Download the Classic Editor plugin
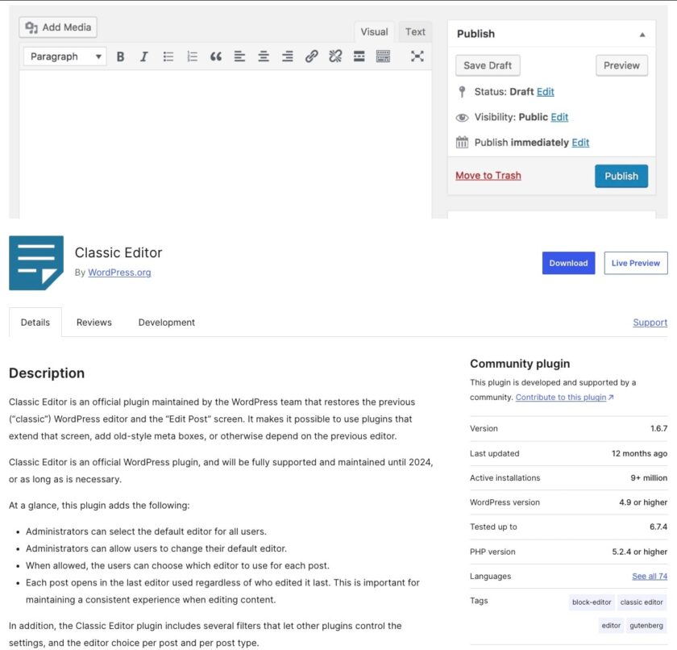 pos(569,263)
